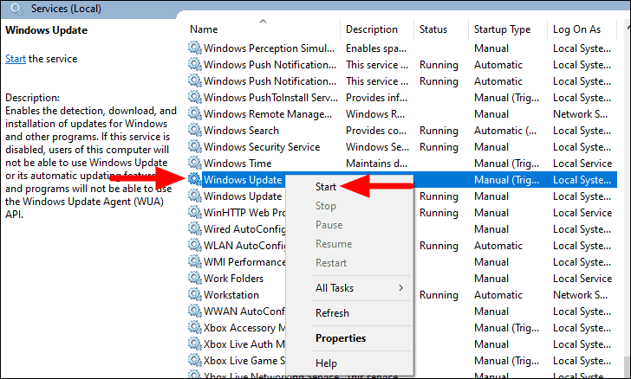This screenshot has height=379, width=631.
Task: Click Automatic startup type for WLAN AutoConfig
Action: tap(498, 245)
